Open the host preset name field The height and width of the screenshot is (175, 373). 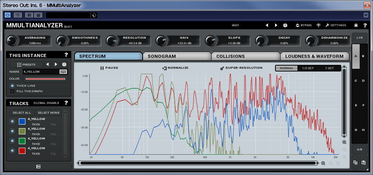click(68, 15)
